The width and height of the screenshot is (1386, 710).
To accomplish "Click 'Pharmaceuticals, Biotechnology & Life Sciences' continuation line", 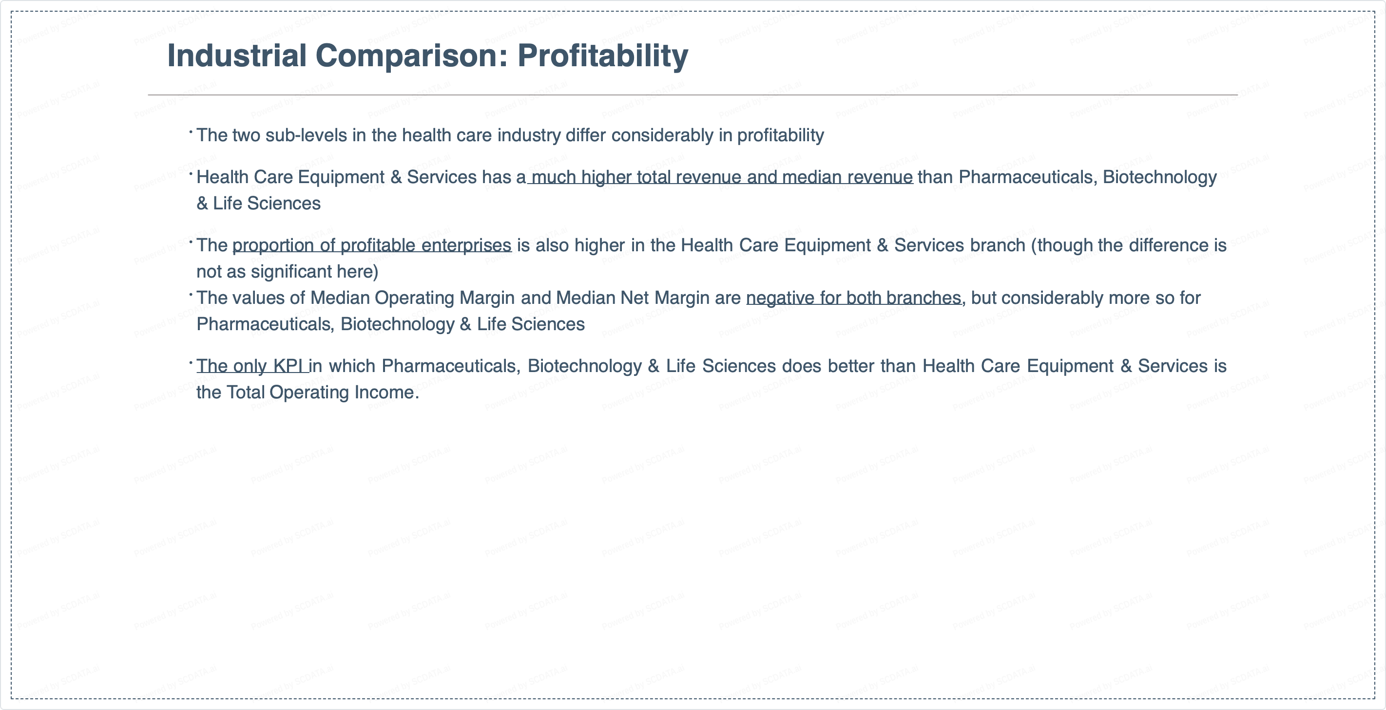I will (x=391, y=324).
